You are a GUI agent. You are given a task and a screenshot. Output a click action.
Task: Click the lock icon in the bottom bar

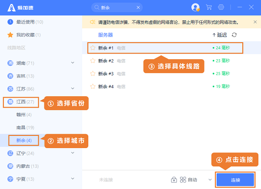click(x=174, y=180)
